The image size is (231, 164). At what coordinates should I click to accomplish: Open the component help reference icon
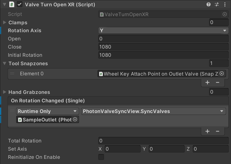pos(209,4)
